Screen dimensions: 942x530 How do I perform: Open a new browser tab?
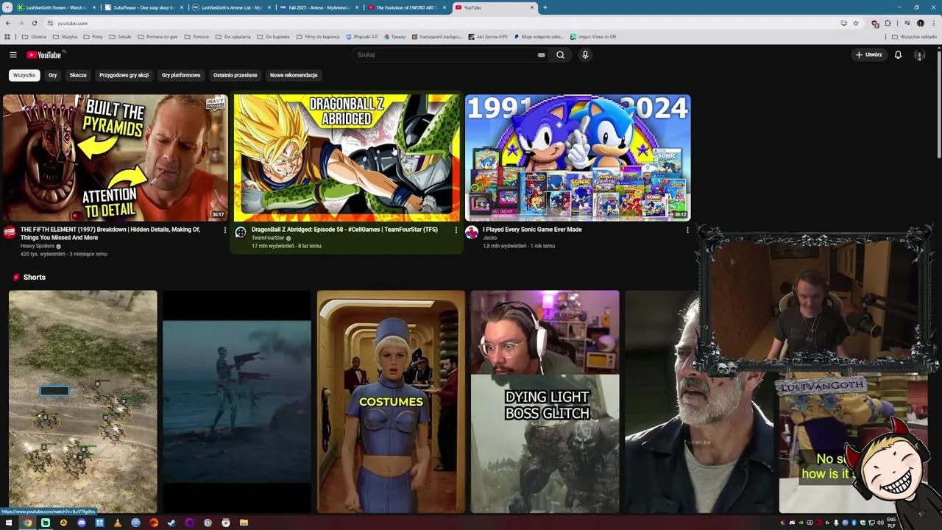545,7
